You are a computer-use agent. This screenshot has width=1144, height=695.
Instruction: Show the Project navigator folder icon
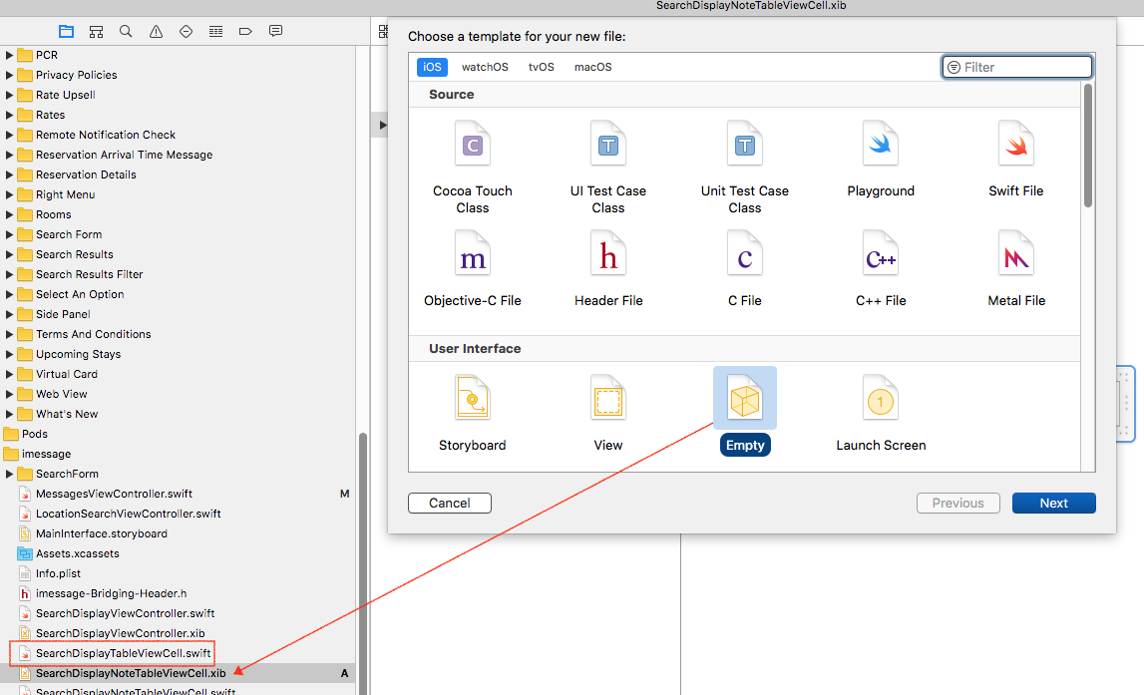tap(67, 31)
